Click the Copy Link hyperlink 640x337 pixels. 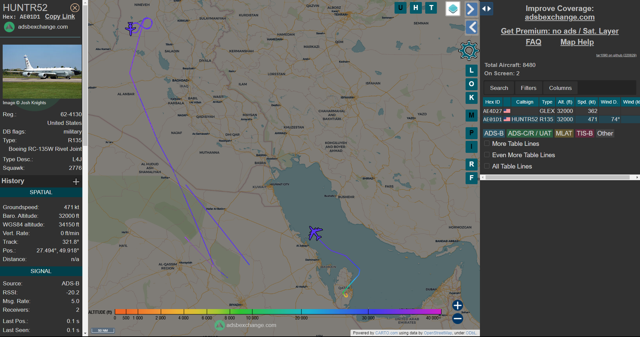60,17
